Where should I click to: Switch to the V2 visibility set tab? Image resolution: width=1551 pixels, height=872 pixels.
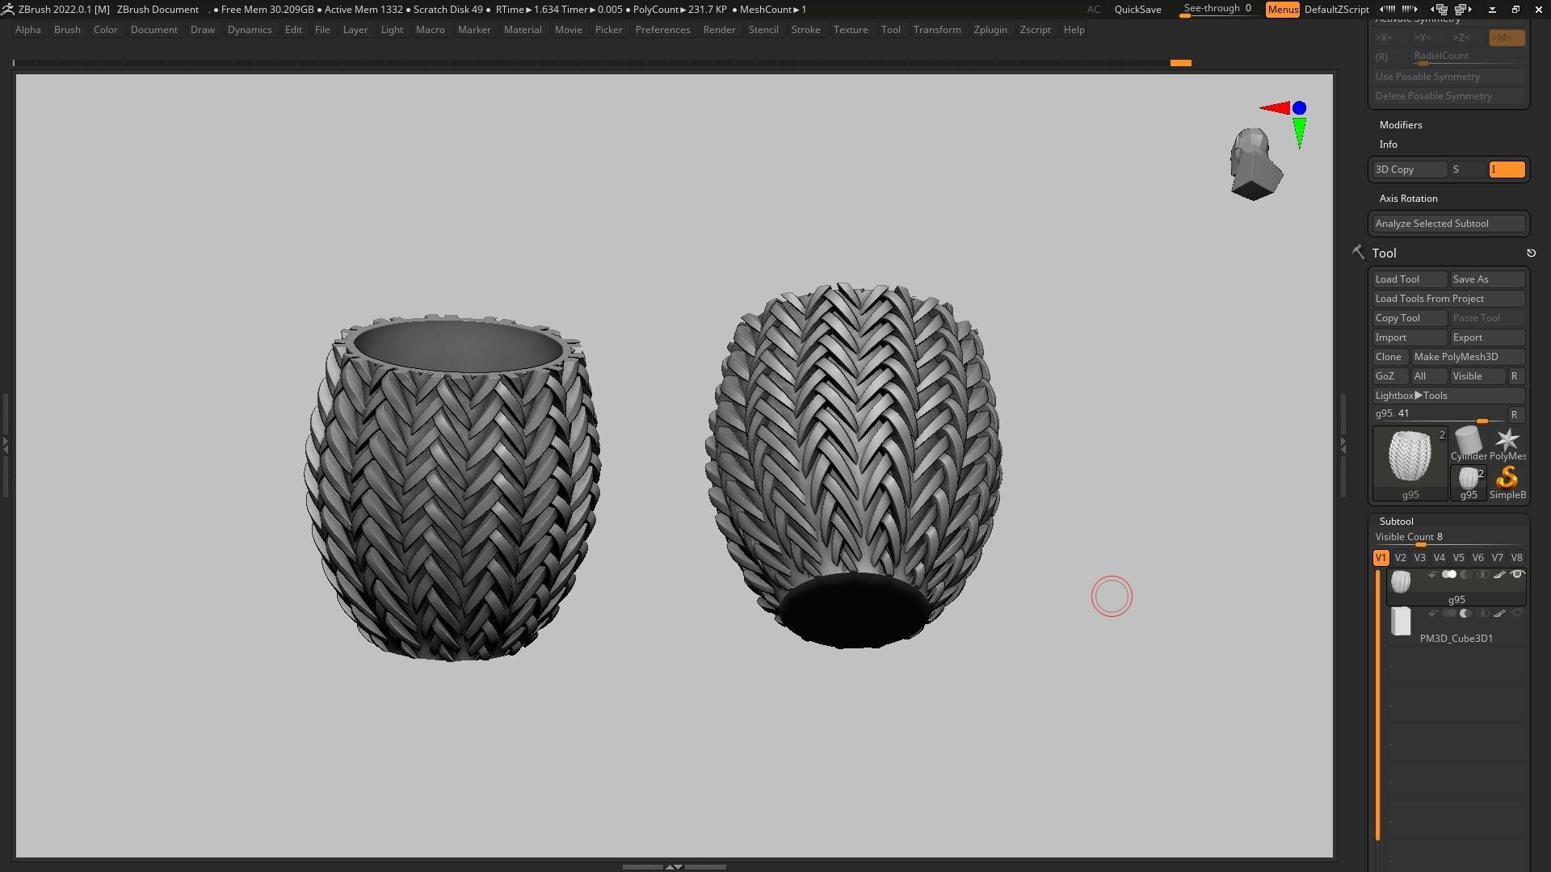click(1400, 558)
